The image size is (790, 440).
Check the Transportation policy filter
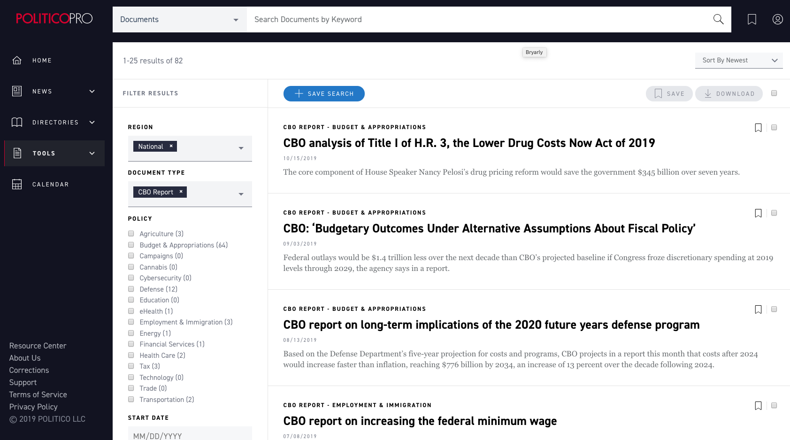131,399
